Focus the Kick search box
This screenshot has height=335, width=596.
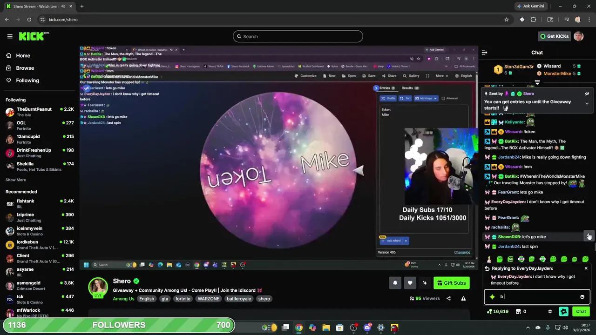tap(298, 36)
